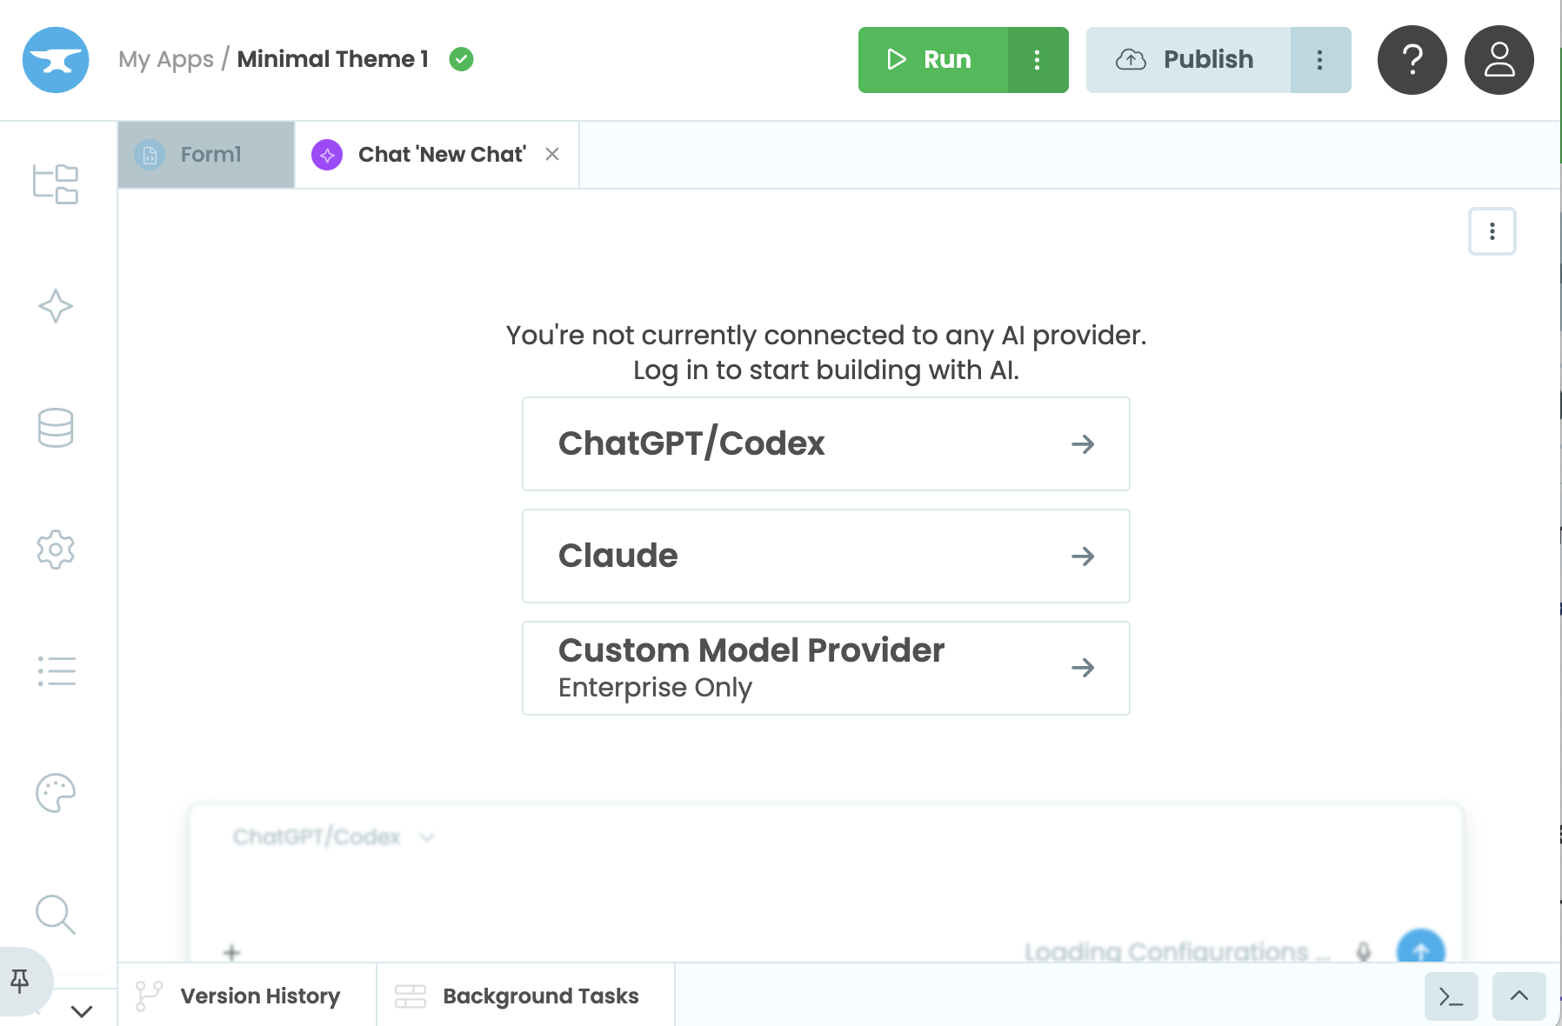The width and height of the screenshot is (1562, 1026).
Task: Open the help question mark button
Action: pyautogui.click(x=1412, y=60)
